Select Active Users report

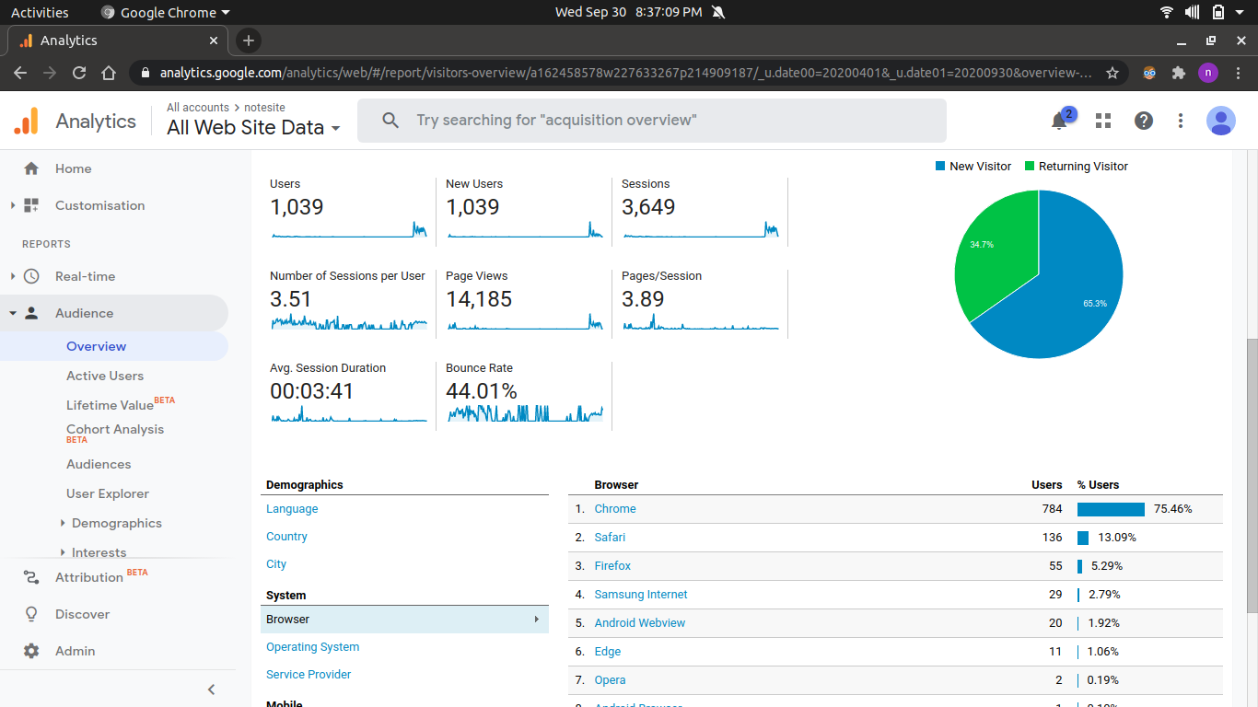pyautogui.click(x=105, y=376)
